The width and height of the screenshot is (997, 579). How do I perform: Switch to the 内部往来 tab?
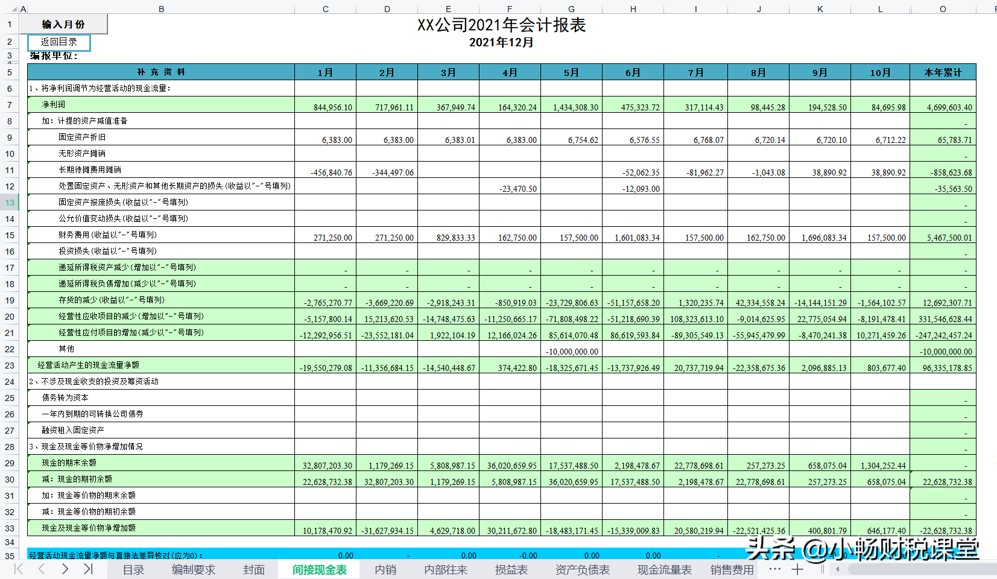pyautogui.click(x=446, y=569)
